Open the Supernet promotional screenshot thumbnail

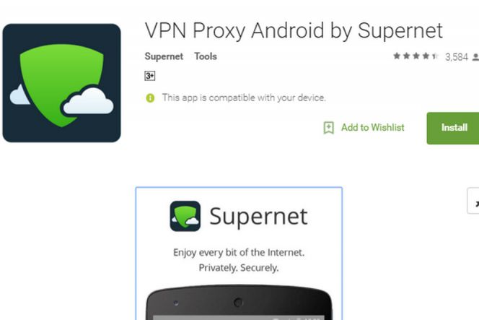click(239, 254)
